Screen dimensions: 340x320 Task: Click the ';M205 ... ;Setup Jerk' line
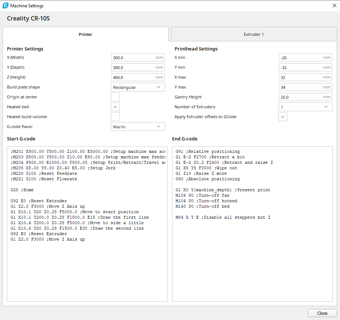[63, 168]
